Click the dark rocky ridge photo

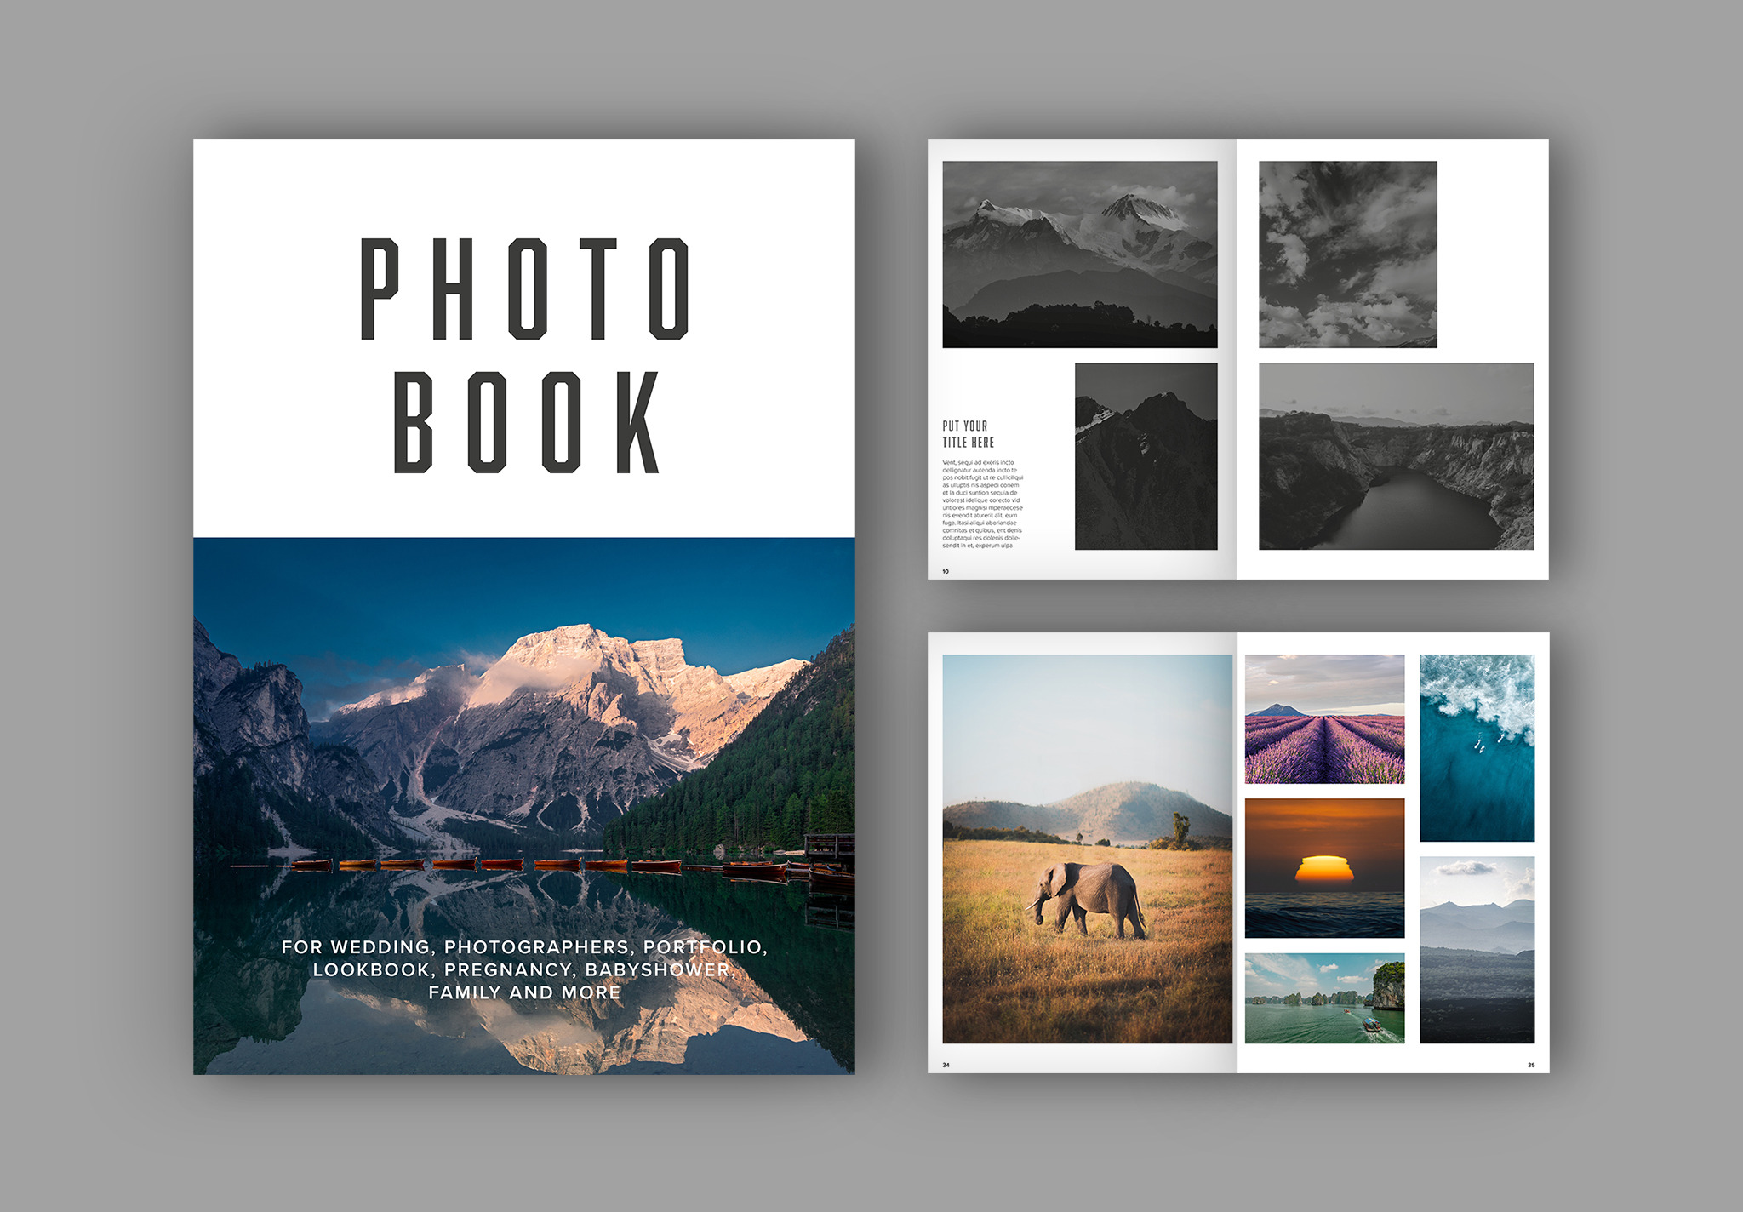(1146, 456)
